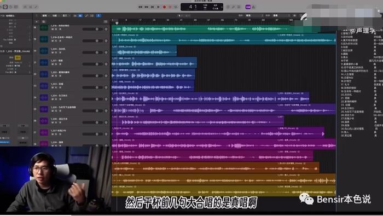Record-enable track 24

[x=60, y=99]
